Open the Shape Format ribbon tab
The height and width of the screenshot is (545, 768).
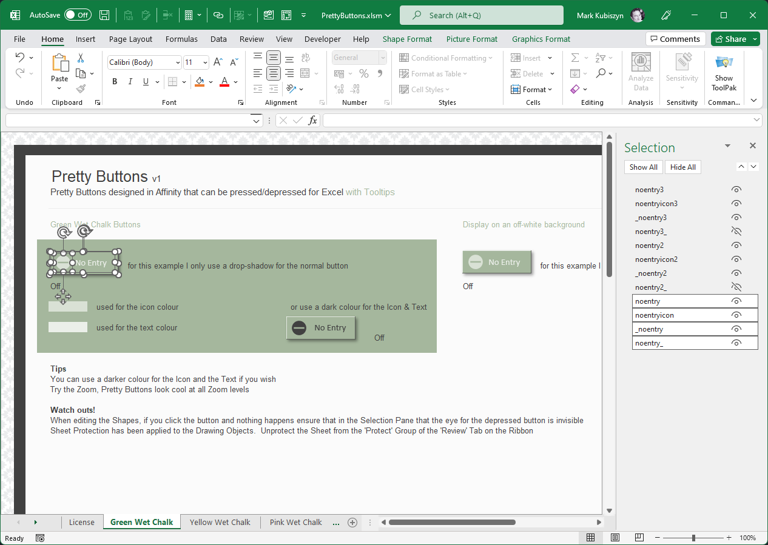407,39
